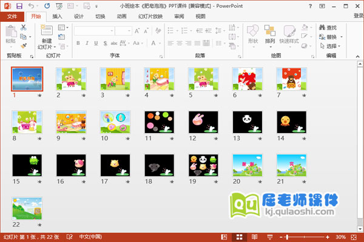
Task: Open Select dropdown in editing group
Action: click(x=329, y=46)
